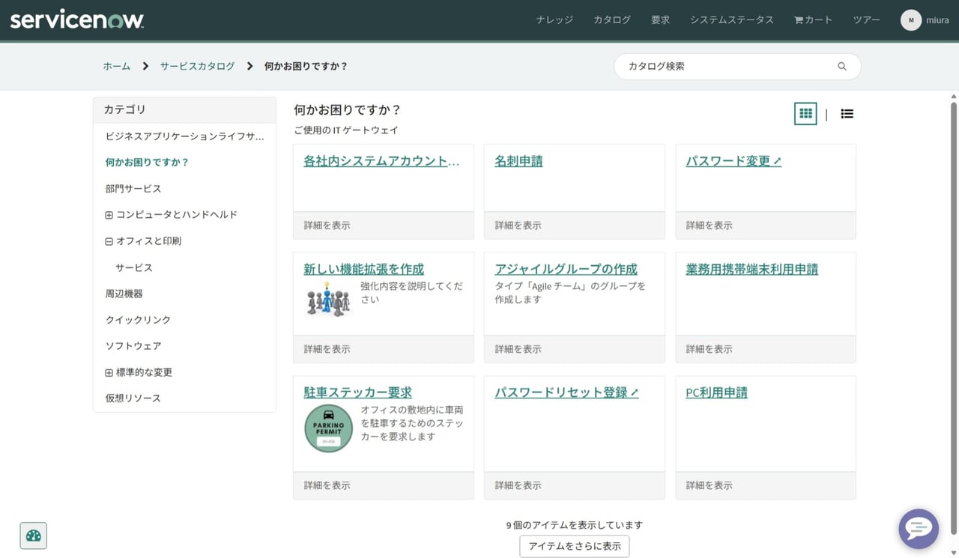Select ソフトウェア category in sidebar

(x=133, y=346)
